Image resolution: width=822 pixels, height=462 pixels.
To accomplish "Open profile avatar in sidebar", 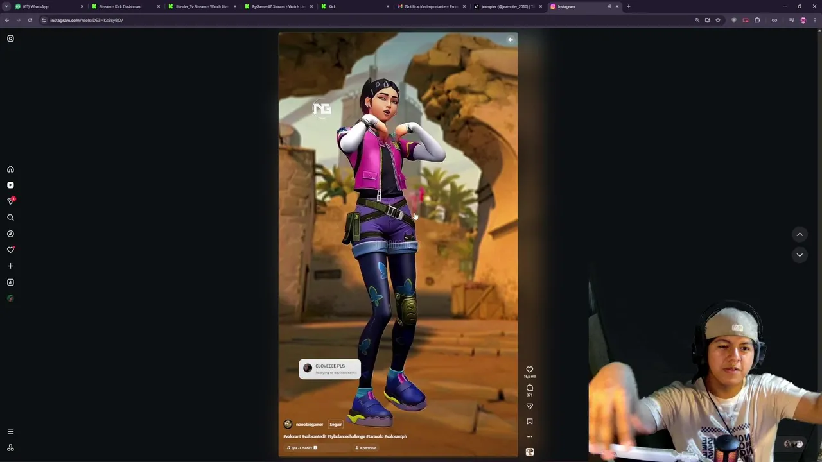I will [x=10, y=298].
